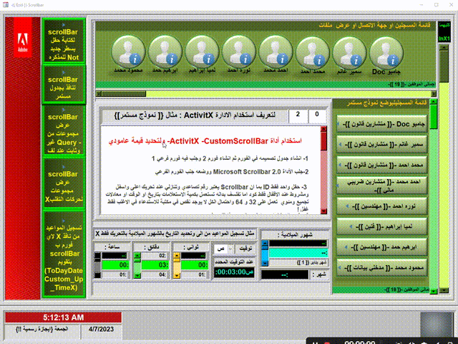458x344 pixels.
Task: Click the green minutes scrollbar down arrow
Action: click(137, 275)
